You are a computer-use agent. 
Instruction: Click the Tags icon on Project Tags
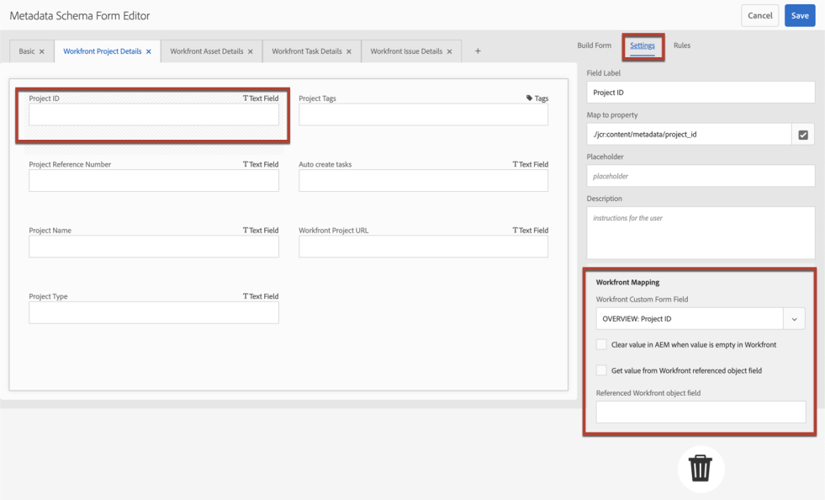(x=529, y=98)
